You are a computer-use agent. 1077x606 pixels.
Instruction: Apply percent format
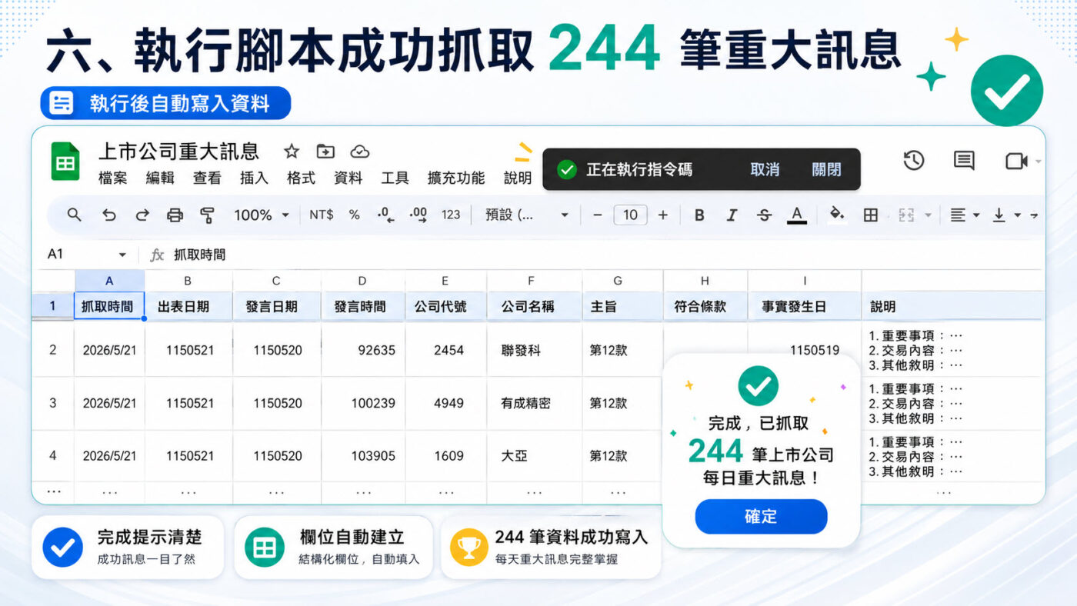point(355,215)
